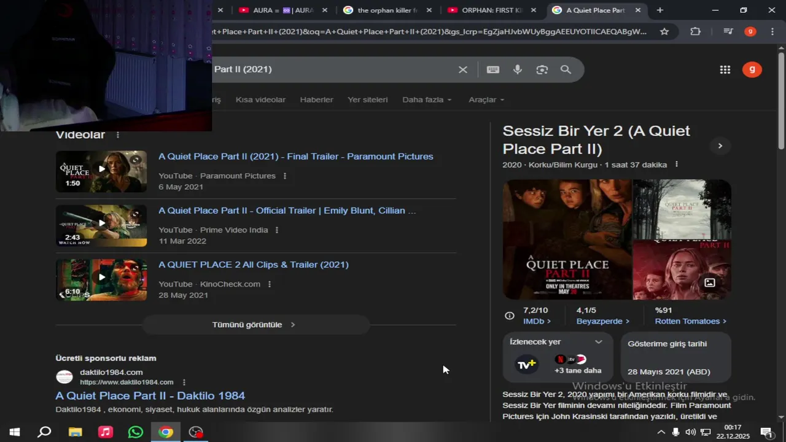Close the orphan killer tab
Image resolution: width=786 pixels, height=442 pixels.
(x=429, y=10)
